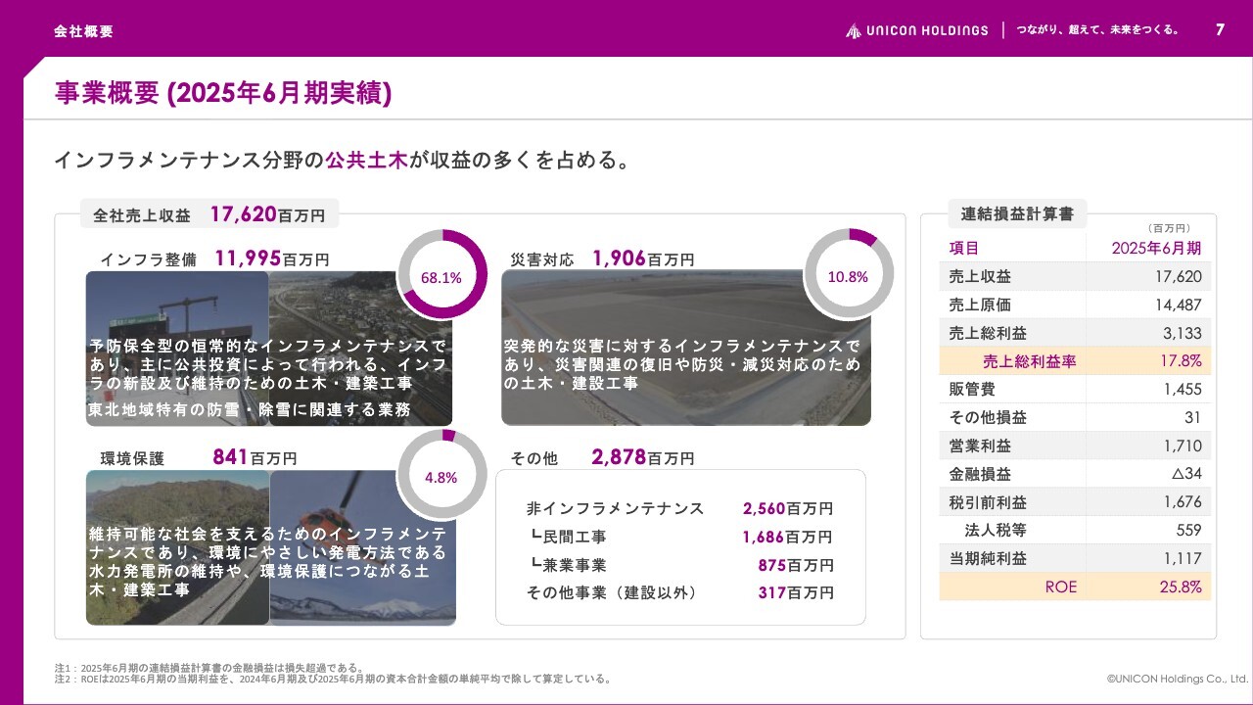Click the 連結損益計算書 panel heading

pyautogui.click(x=1017, y=213)
